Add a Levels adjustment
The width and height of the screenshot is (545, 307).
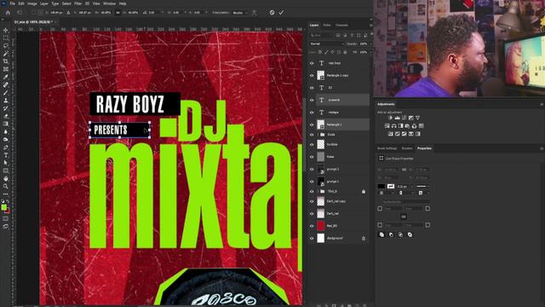[398, 118]
